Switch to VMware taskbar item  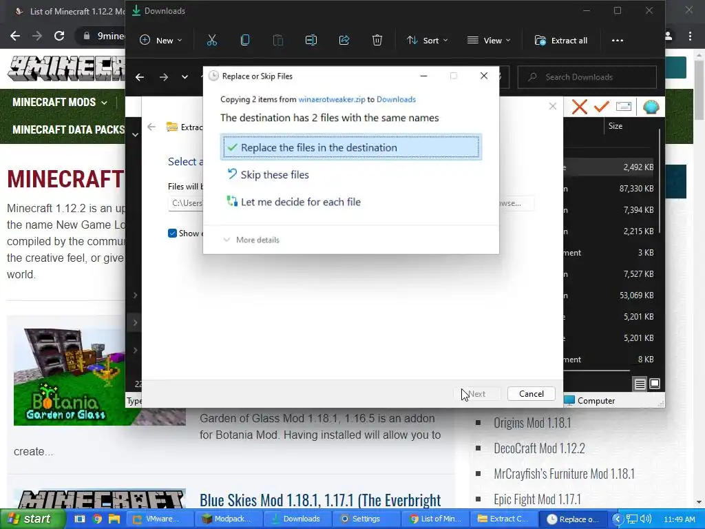pos(160,519)
